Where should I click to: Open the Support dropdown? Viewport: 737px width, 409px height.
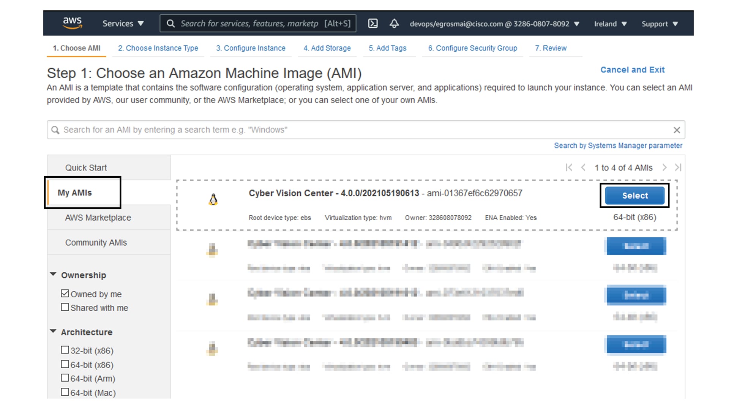click(660, 24)
